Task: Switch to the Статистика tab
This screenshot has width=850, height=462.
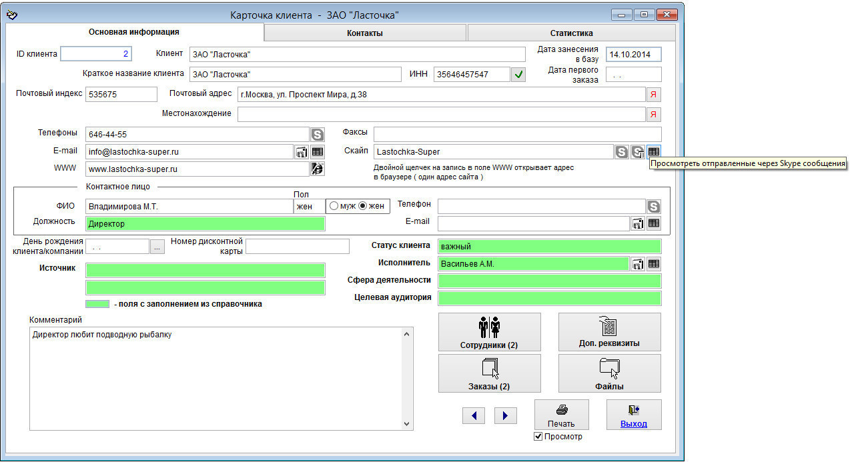Action: (571, 33)
